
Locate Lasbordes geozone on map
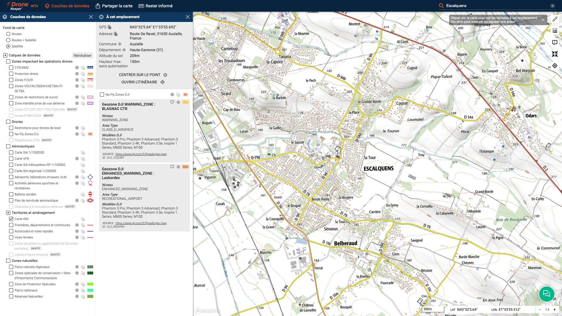point(178,167)
